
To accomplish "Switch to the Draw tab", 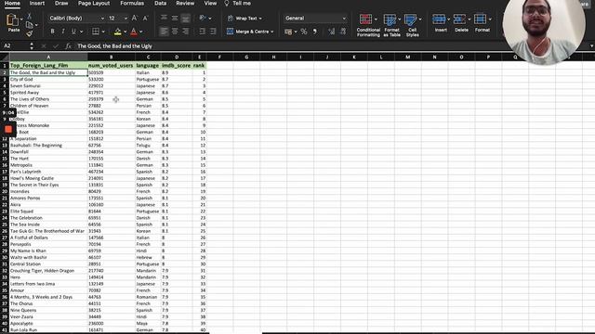I will click(61, 4).
